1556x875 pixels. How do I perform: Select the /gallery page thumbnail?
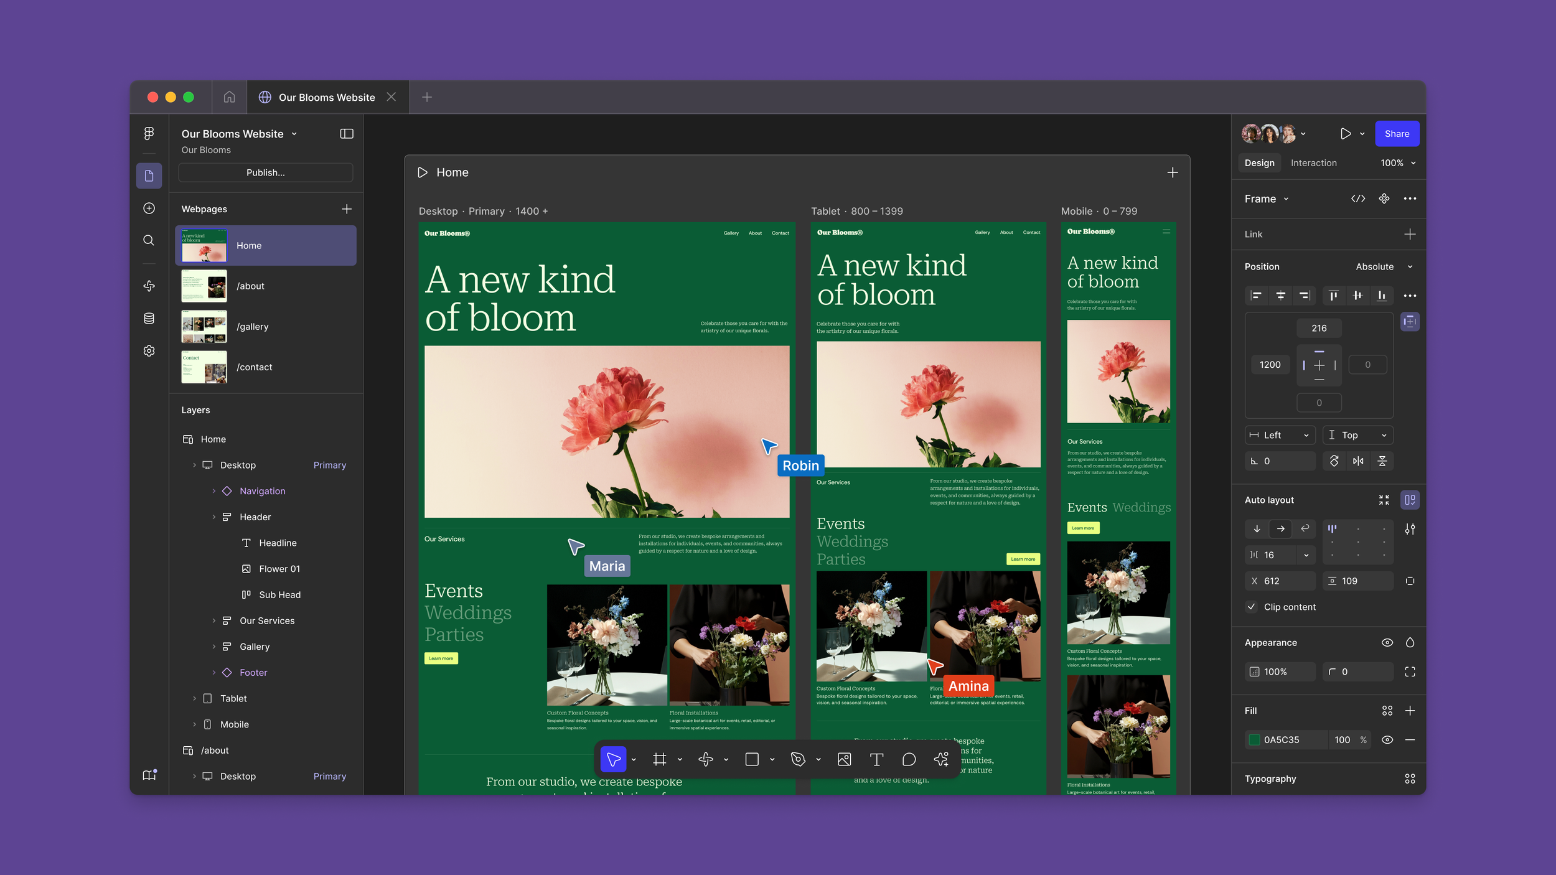click(x=204, y=326)
